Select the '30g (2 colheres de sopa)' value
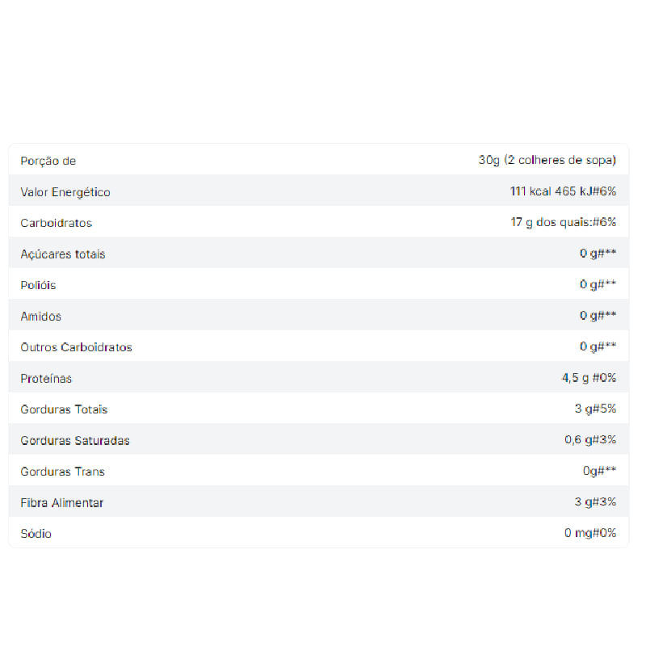The image size is (646, 646). (547, 160)
